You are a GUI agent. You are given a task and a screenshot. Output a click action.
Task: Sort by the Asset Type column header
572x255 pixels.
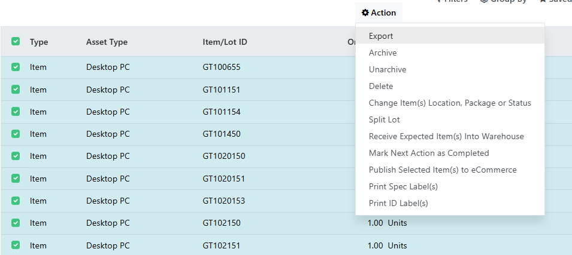click(x=107, y=42)
